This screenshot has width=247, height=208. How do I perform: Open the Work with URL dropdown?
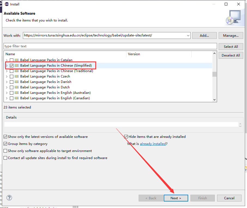(188, 36)
